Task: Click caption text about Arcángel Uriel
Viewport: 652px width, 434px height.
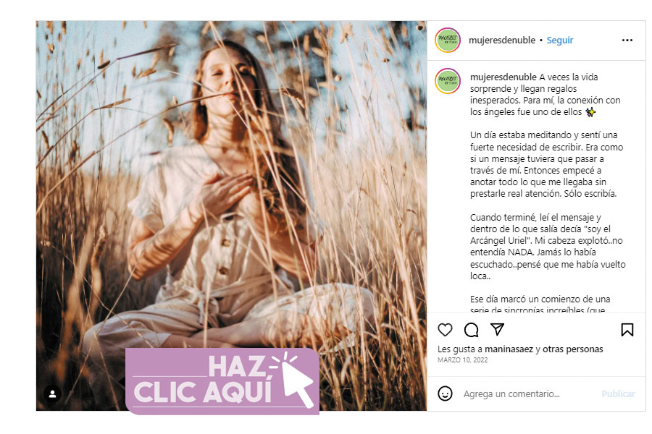Action: [x=548, y=246]
